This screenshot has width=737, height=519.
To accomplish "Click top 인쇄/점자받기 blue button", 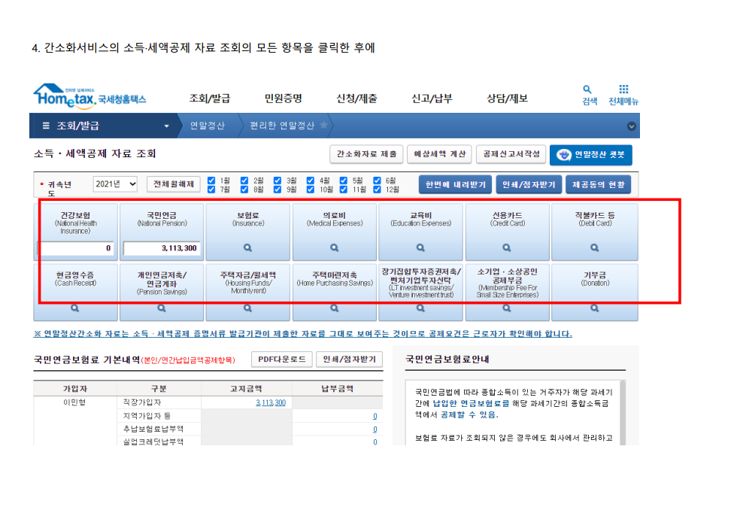I will (529, 184).
